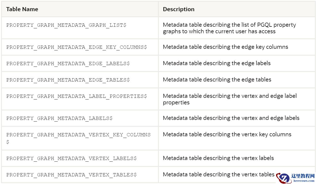This screenshot has width=316, height=184.
Task: Select PROPERTY_GRAPH_METADATA_EDGE_TABLES$ table name
Action: coord(68,80)
